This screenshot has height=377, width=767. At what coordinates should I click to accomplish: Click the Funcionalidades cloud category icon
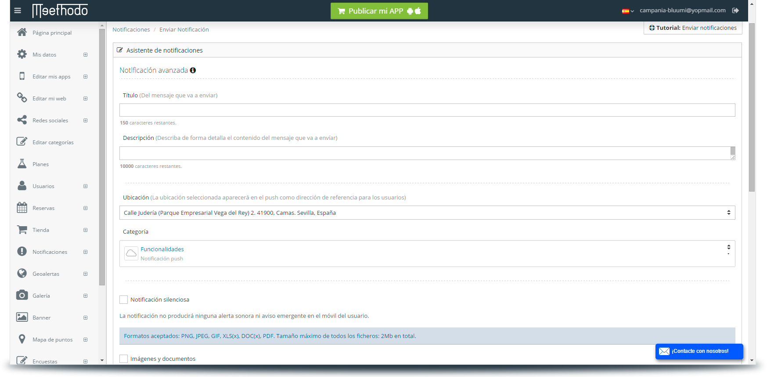coord(131,253)
